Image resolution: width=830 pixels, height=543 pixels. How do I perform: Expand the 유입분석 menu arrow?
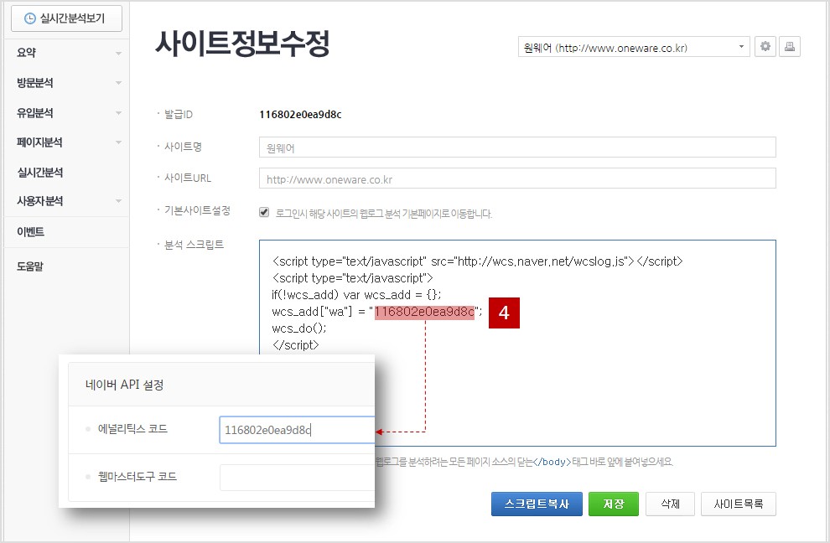click(x=118, y=113)
